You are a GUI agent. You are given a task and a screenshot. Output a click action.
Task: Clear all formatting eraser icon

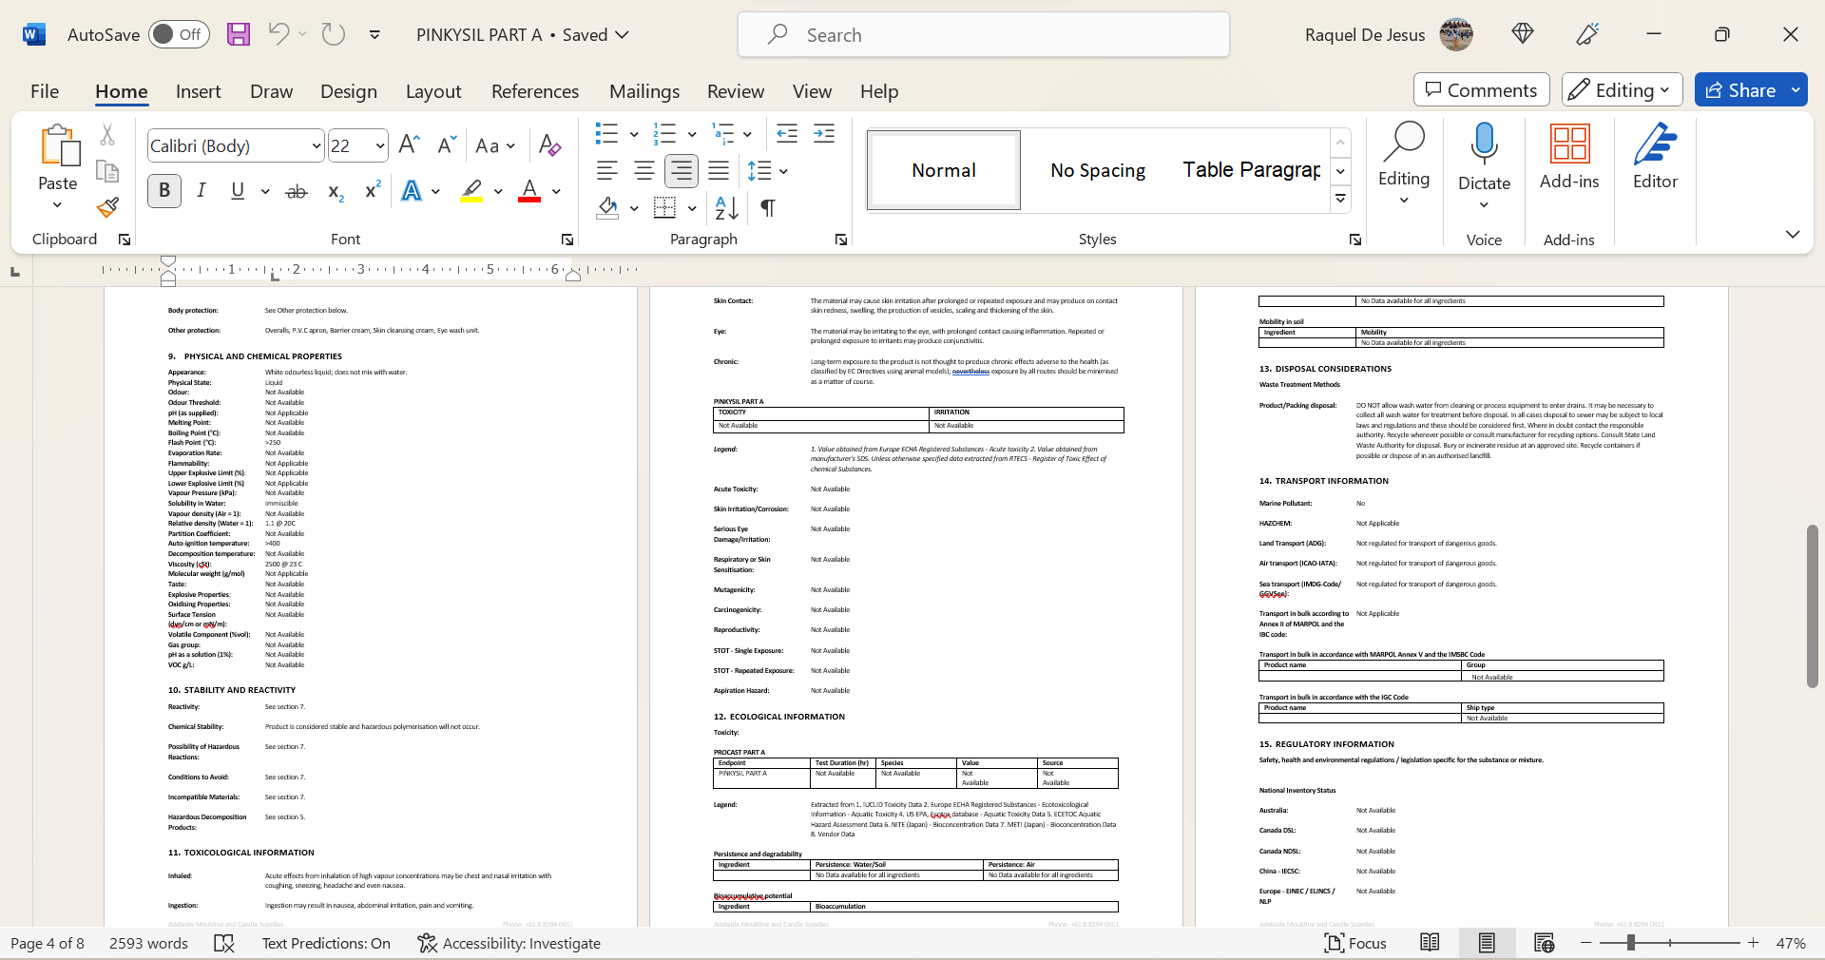pos(549,144)
